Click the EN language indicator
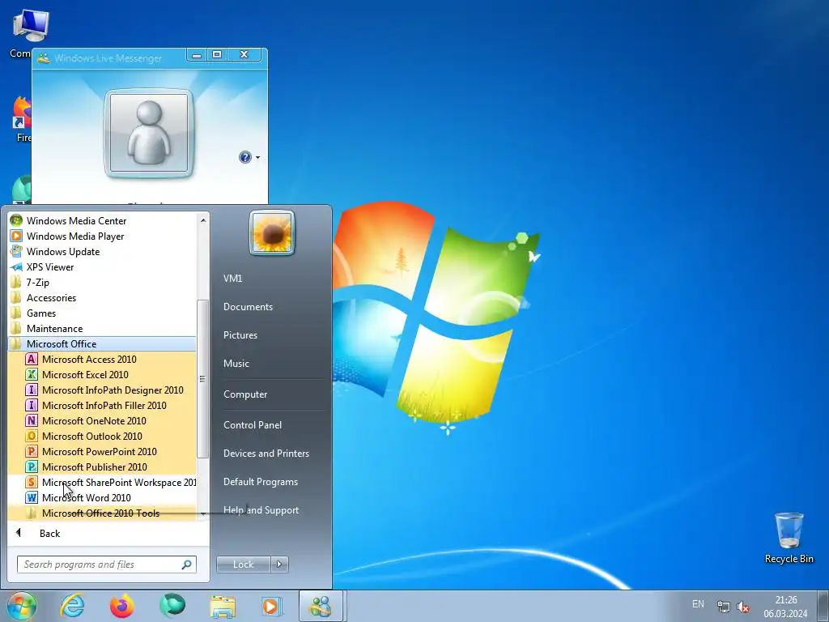 698,604
